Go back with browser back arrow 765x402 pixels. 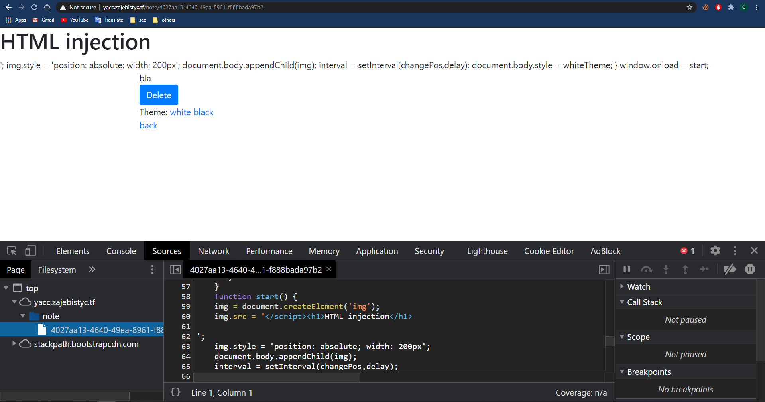[x=9, y=7]
